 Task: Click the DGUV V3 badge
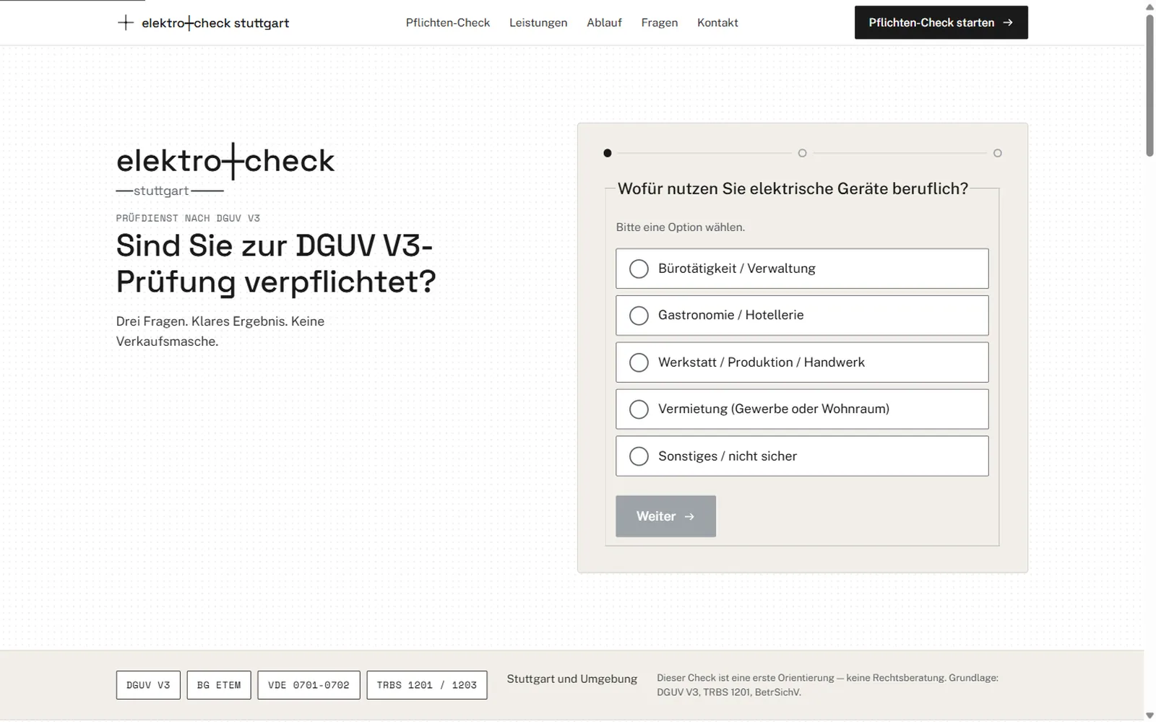pyautogui.click(x=148, y=685)
